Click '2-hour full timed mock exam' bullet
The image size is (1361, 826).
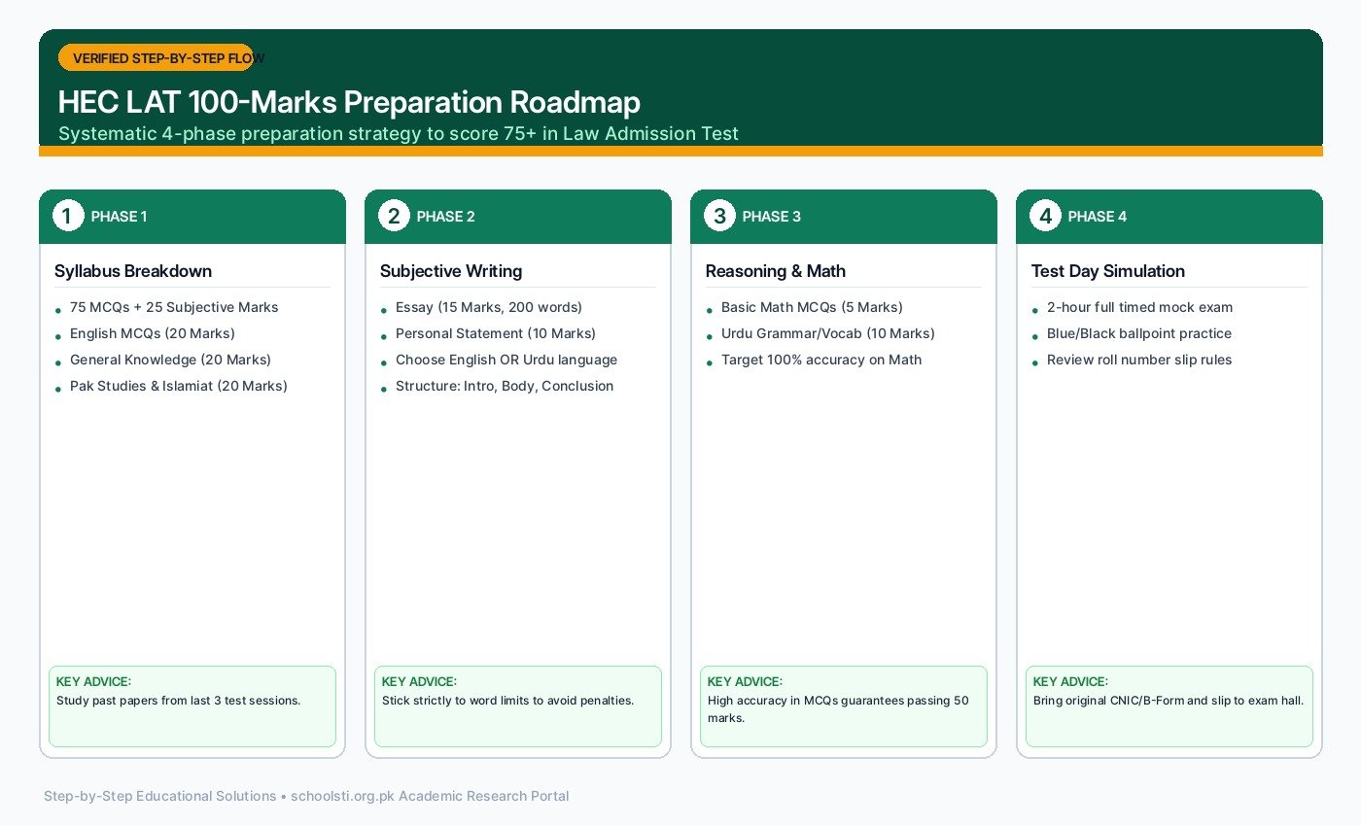tap(1139, 307)
